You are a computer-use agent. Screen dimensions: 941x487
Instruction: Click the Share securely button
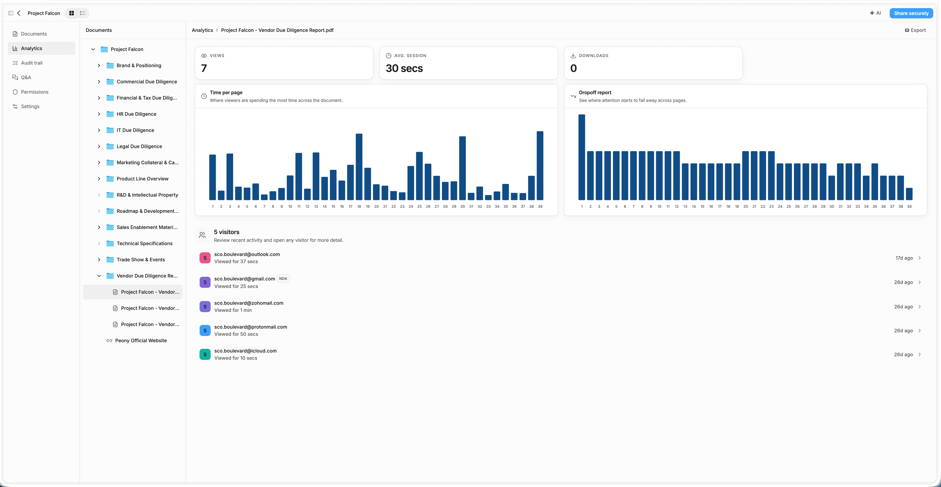(x=911, y=13)
